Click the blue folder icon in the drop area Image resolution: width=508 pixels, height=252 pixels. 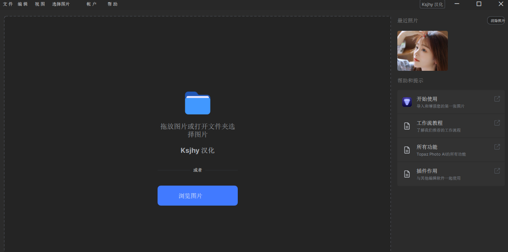[x=197, y=103]
